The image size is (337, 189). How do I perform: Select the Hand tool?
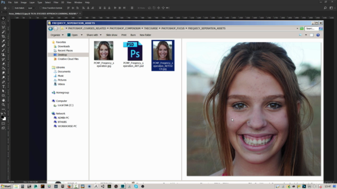pos(3,100)
